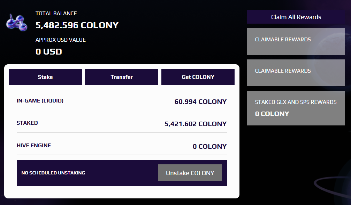Select the Hive Engine row label

(x=34, y=146)
